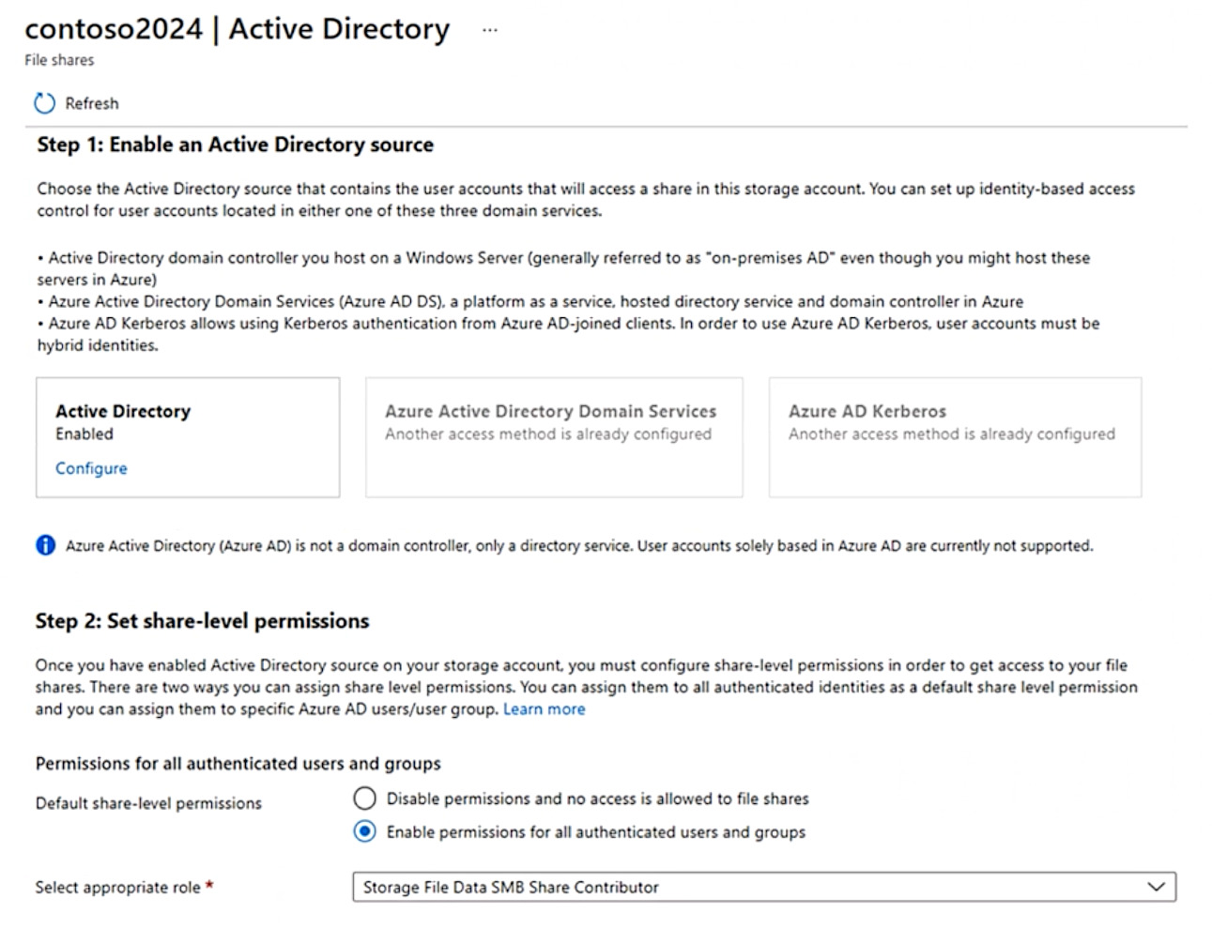Click the Azure AD Kerberos card
The image size is (1212, 928).
(x=955, y=437)
